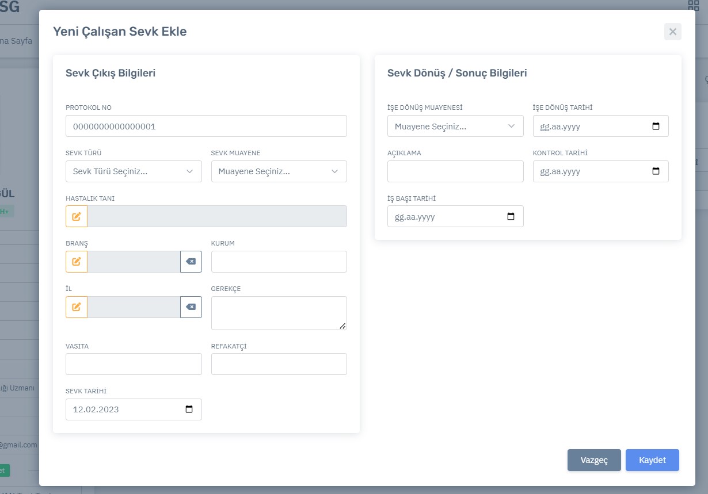Click inside the Gerekçe text area
The width and height of the screenshot is (708, 494).
279,313
